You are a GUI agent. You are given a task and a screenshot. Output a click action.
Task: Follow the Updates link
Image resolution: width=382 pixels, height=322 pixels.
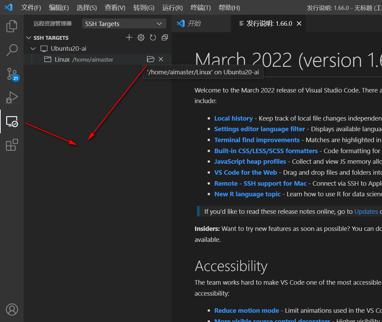point(366,212)
